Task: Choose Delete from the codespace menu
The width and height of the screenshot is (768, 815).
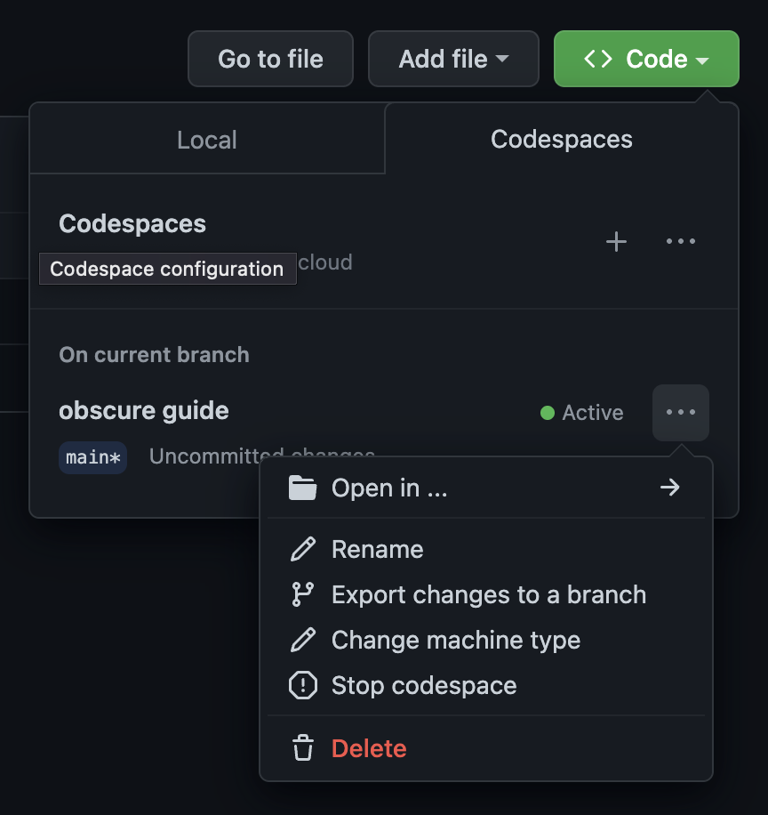Action: coord(368,748)
